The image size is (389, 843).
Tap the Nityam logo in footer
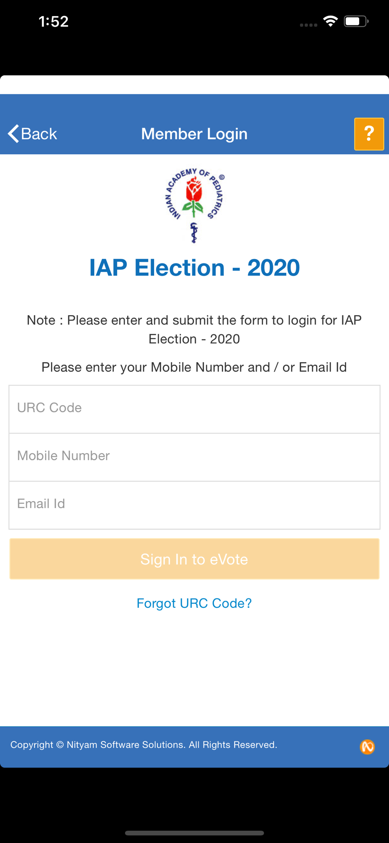(367, 747)
